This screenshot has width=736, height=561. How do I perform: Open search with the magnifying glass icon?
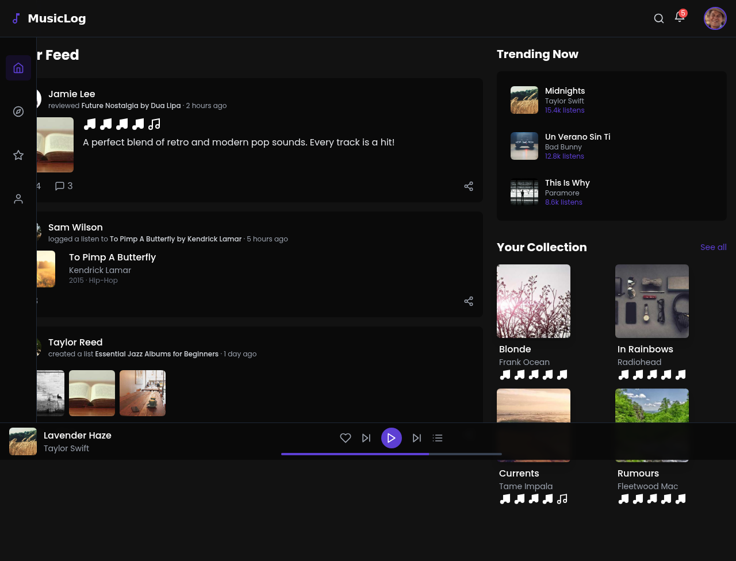[x=658, y=18]
